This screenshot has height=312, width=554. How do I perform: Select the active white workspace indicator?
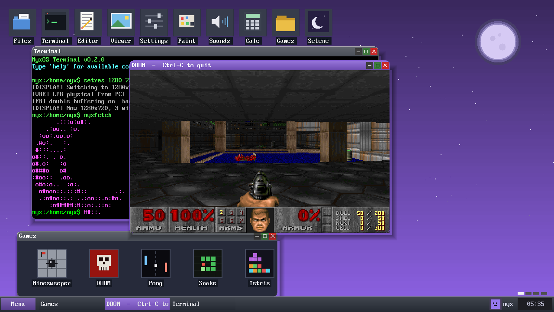[x=521, y=293]
